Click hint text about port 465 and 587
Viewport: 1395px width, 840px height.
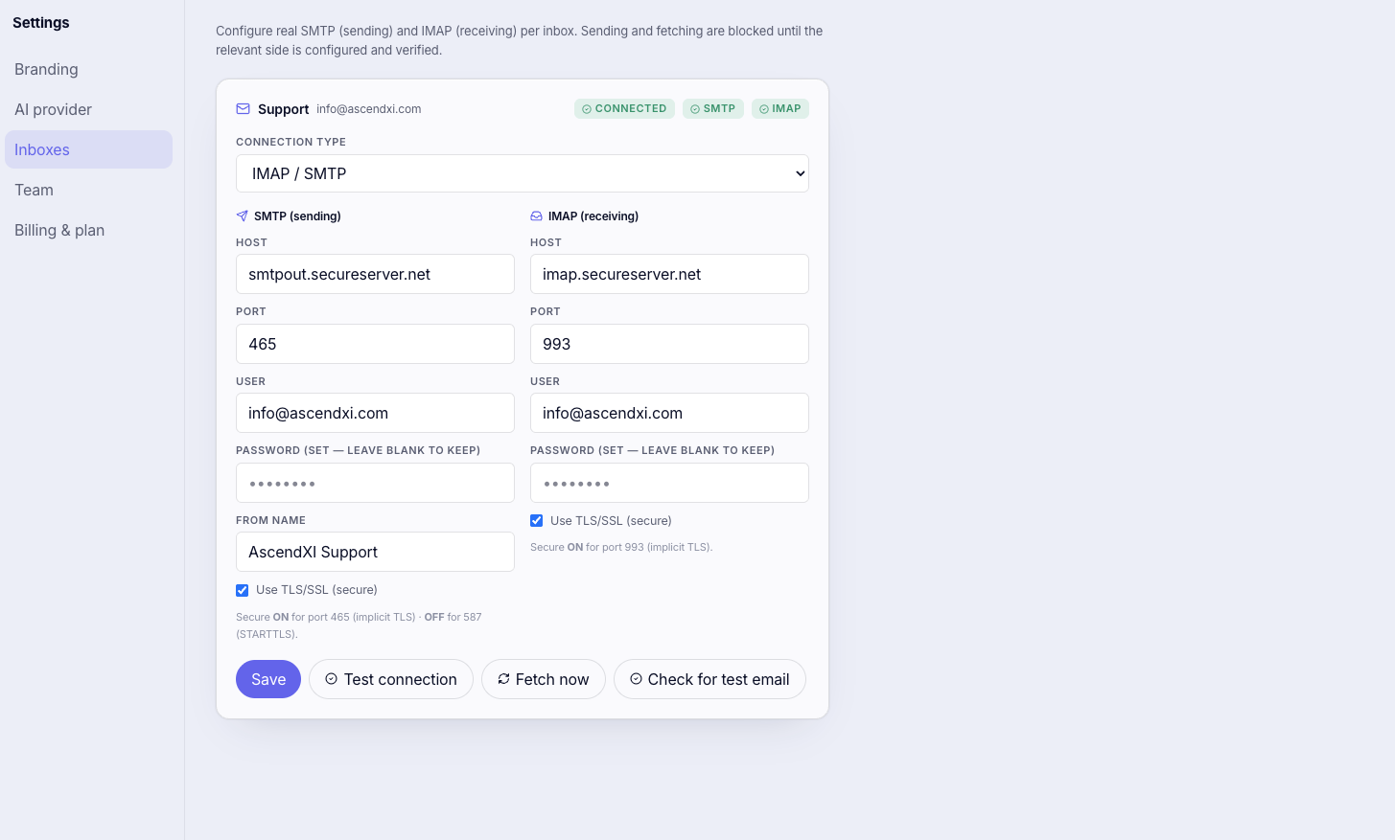click(x=359, y=625)
